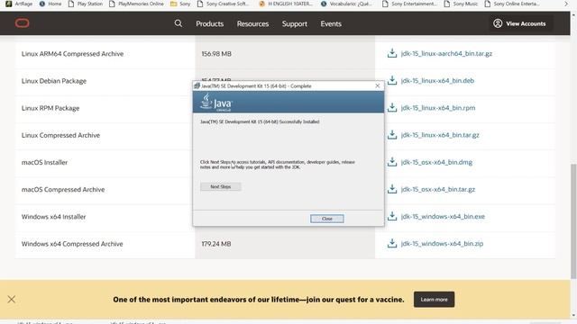Download jdk-15_windows-x64_bin.zip link
Viewport: 577px width, 324px height.
tap(442, 244)
